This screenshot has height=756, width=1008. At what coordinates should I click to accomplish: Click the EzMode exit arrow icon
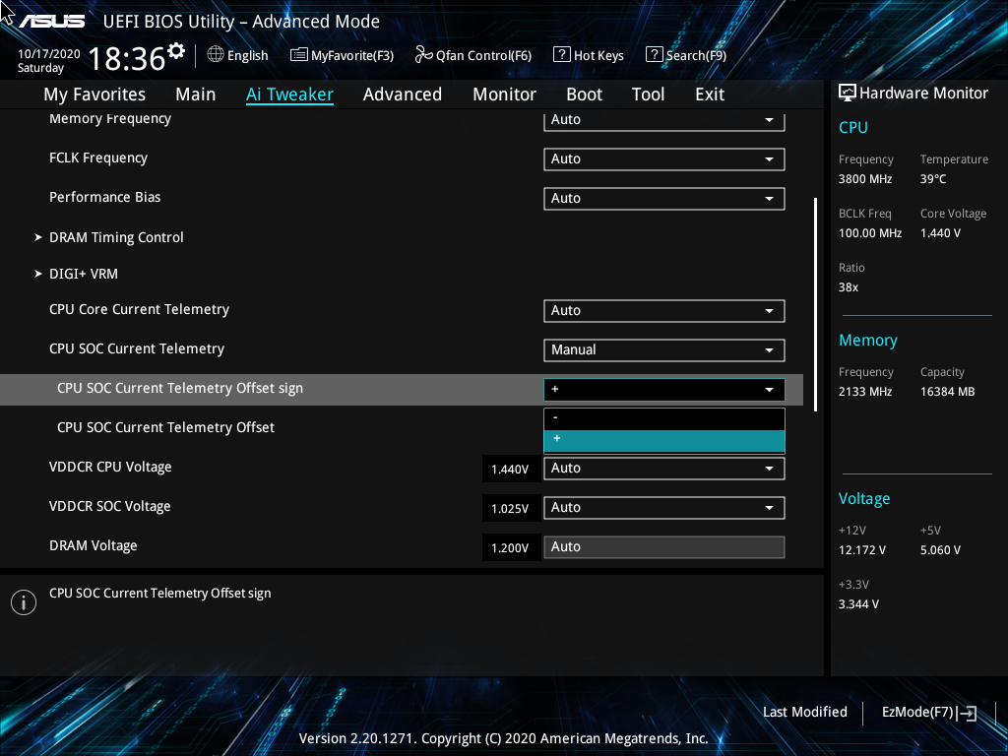click(x=967, y=713)
